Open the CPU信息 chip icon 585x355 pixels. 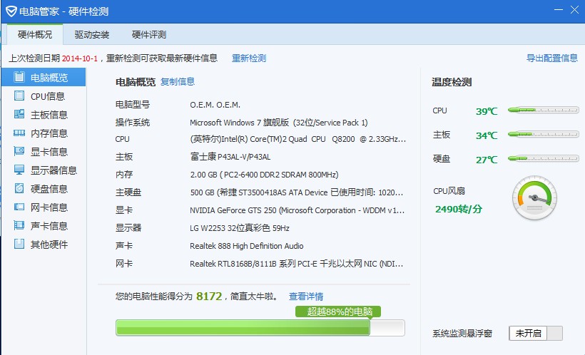click(x=19, y=96)
